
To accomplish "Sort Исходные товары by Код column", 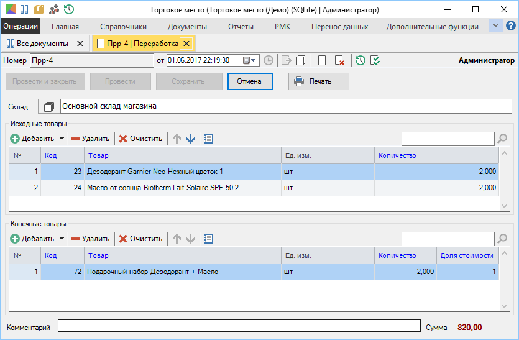I will coord(63,155).
